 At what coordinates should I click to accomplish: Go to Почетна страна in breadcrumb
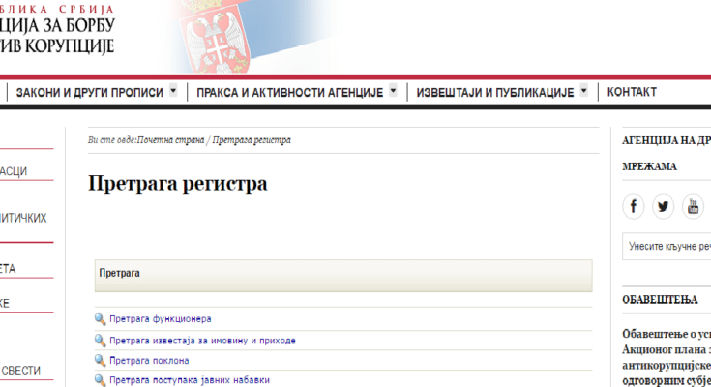pyautogui.click(x=170, y=140)
